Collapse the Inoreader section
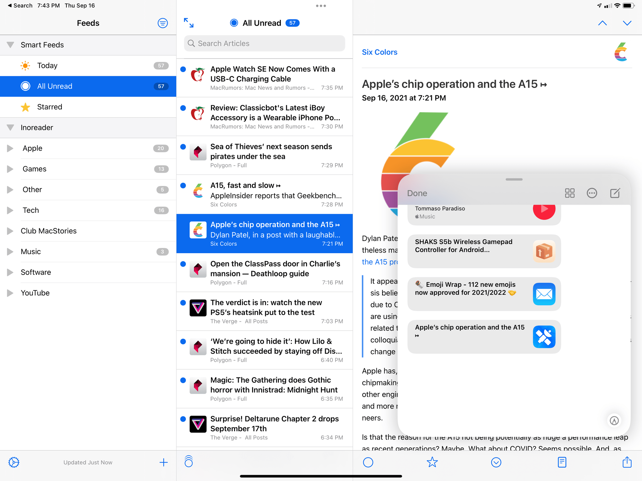 (x=10, y=128)
